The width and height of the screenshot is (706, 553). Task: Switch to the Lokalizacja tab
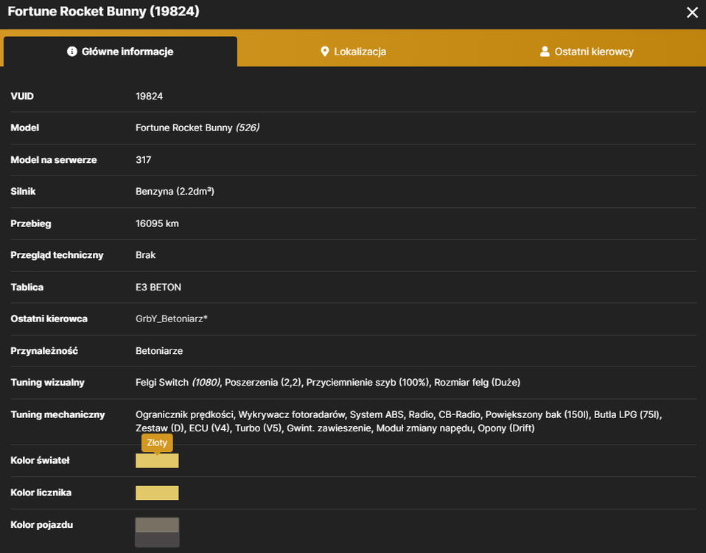[x=354, y=52]
